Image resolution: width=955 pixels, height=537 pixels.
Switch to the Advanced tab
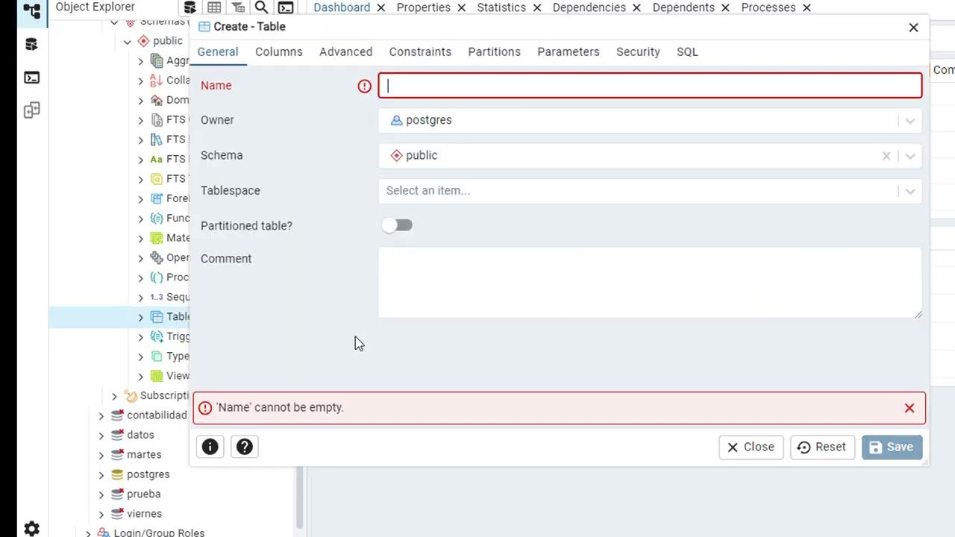tap(345, 51)
